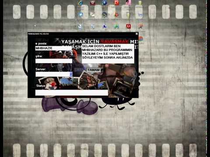Click the TAMAM button
210x157 pixels.
point(94,70)
